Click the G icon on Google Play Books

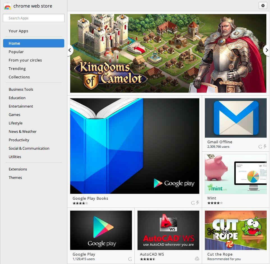[x=193, y=203]
